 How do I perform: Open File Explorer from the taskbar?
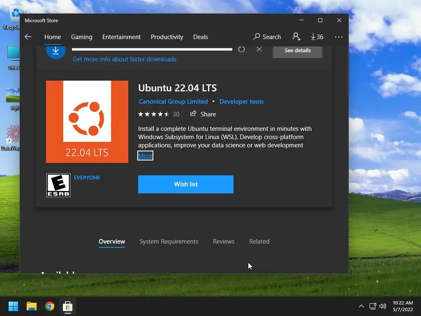pos(31,306)
